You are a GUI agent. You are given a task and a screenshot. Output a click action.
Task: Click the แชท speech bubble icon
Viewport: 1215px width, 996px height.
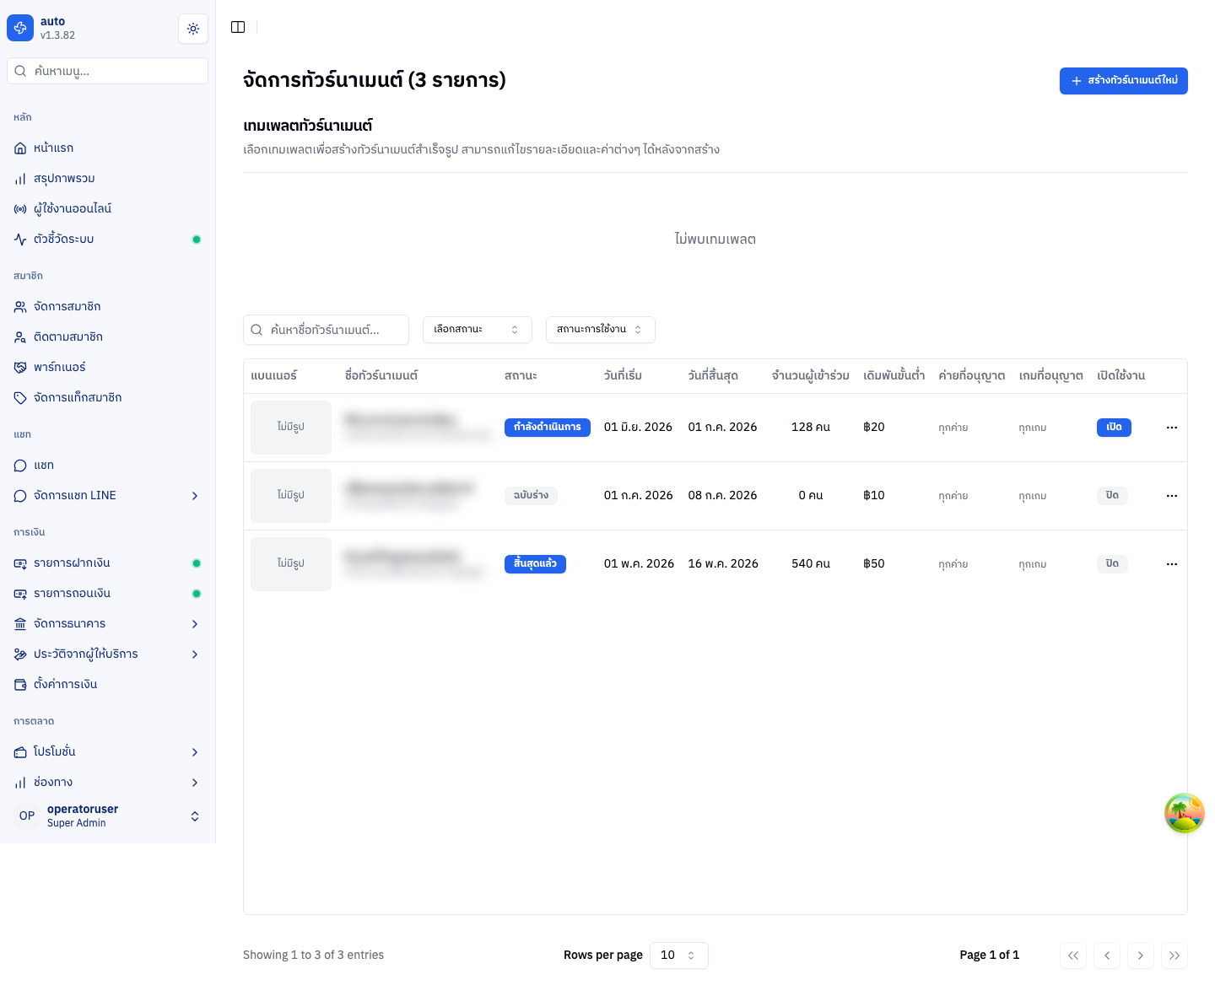(20, 465)
